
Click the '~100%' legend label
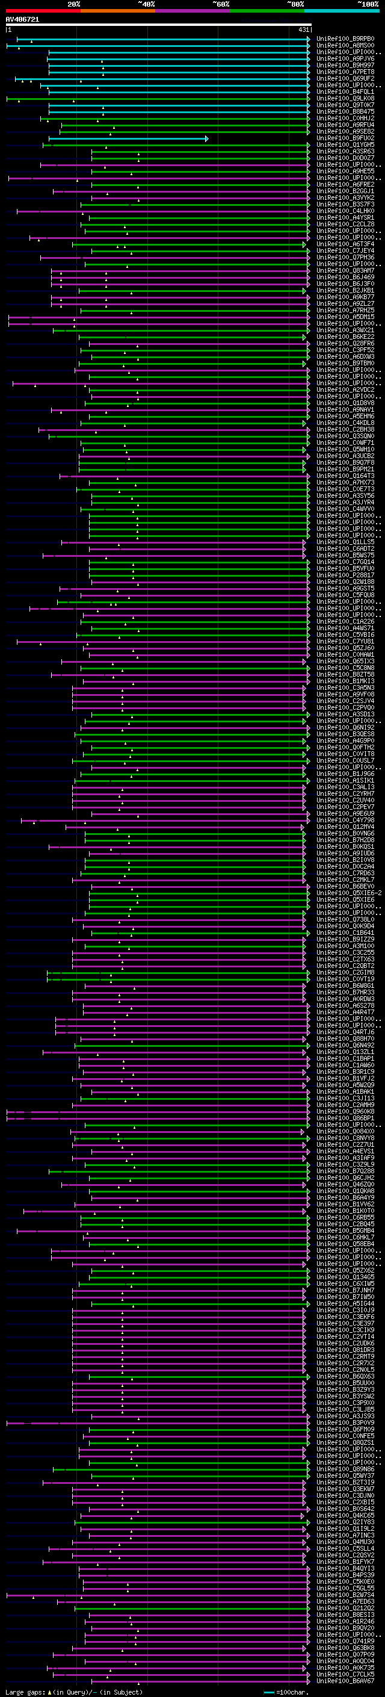(369, 4)
